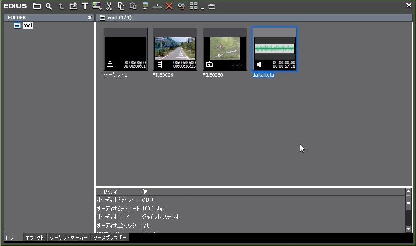Open the view mode dropdown arrow
This screenshot has height=246, width=416.
(203, 9)
